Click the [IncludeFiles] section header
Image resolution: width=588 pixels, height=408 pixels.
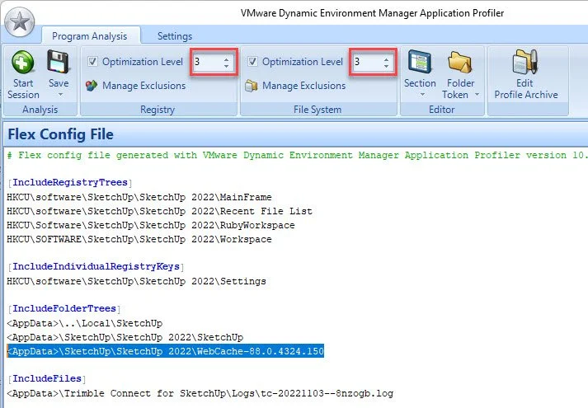click(x=47, y=379)
